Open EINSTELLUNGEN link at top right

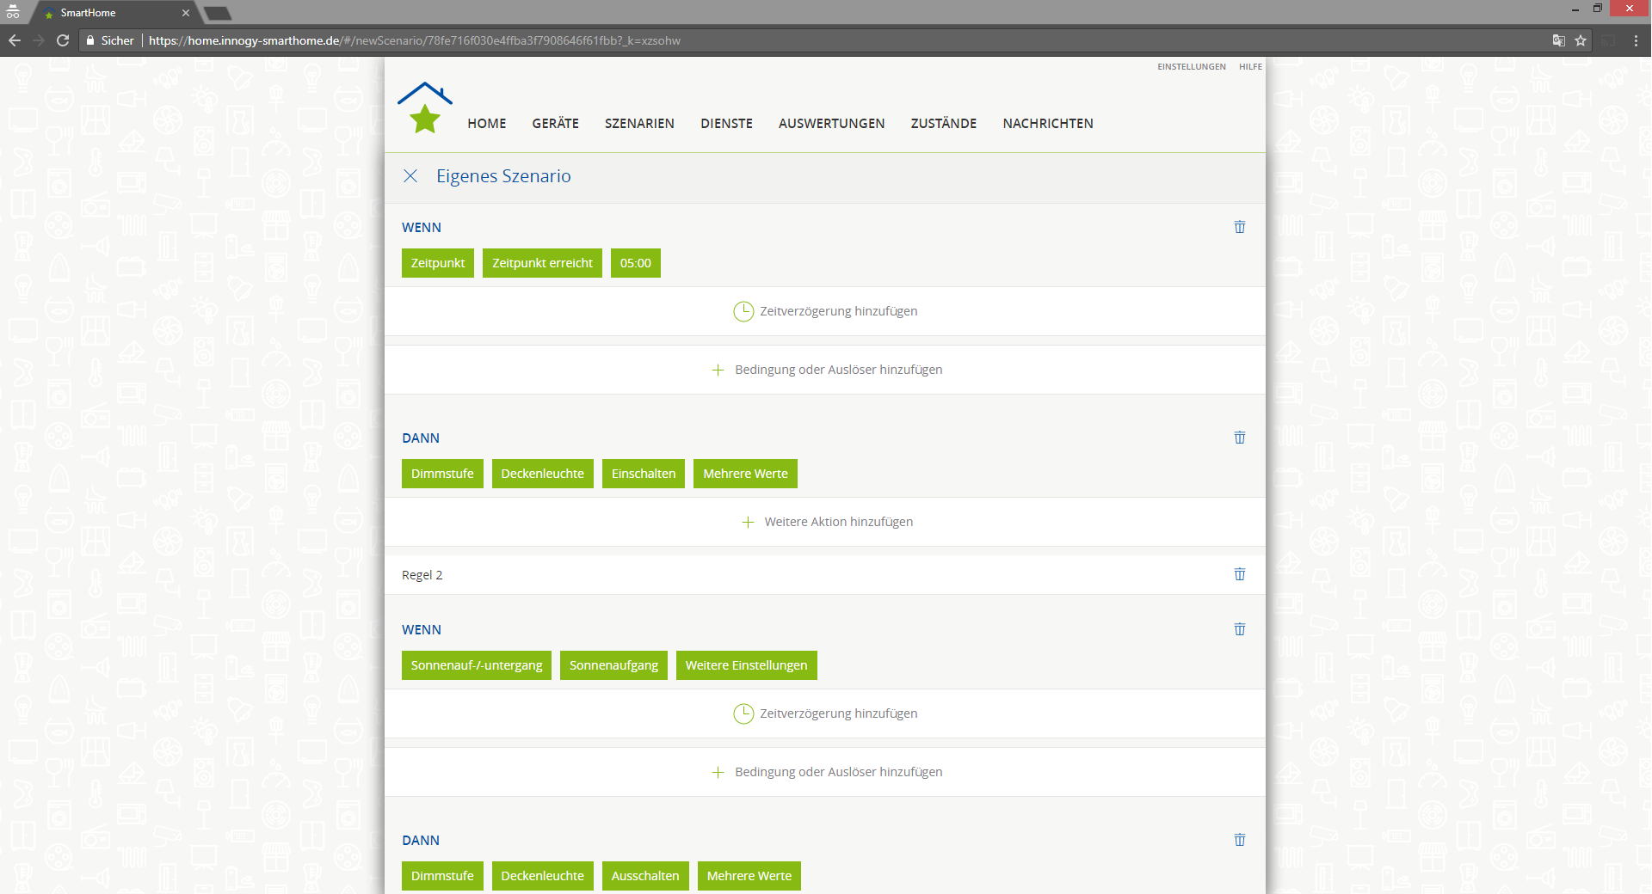click(1191, 67)
